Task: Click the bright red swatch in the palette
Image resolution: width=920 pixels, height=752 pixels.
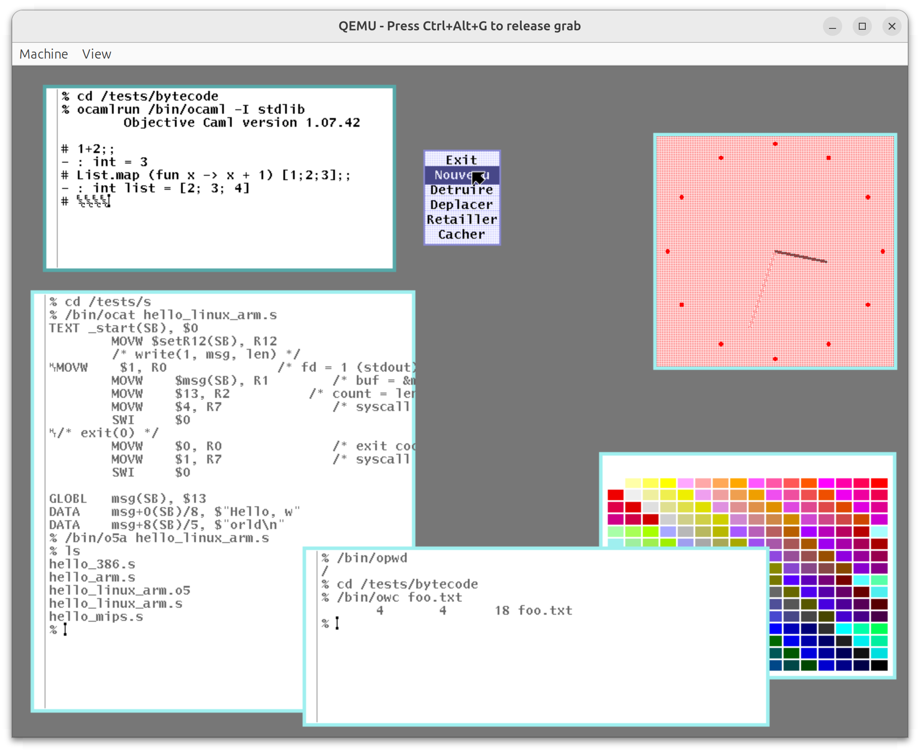Action: click(x=879, y=483)
